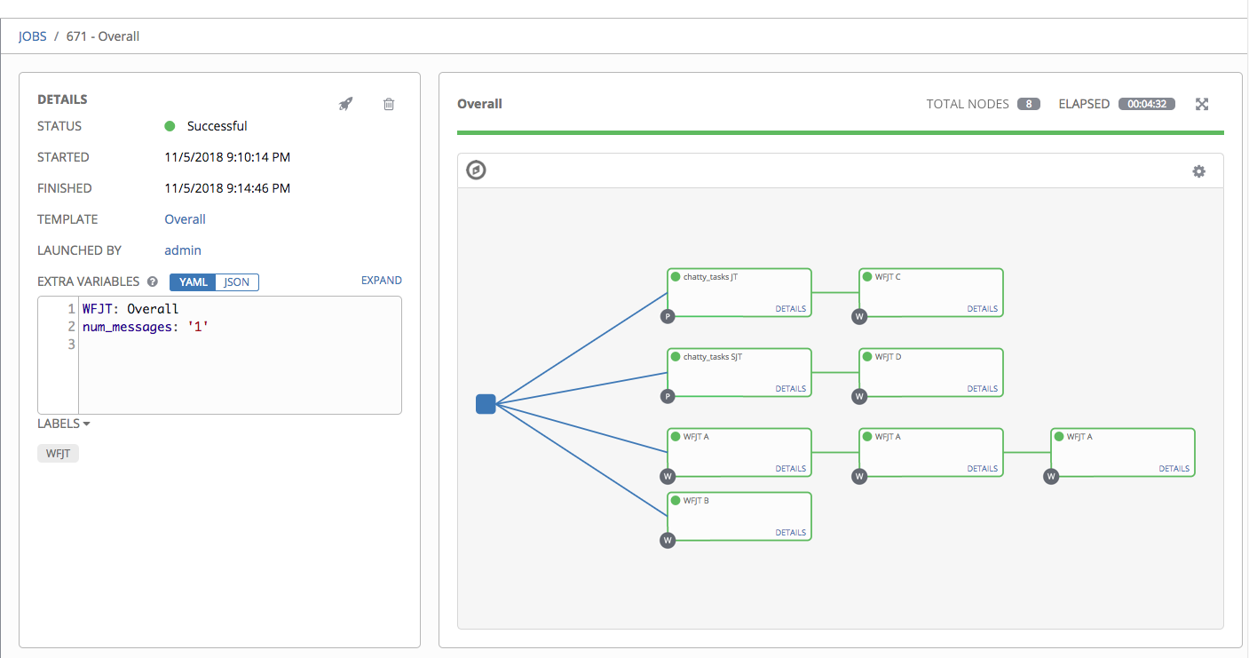Screen dimensions: 1249x658
Task: Click green status dot on WFJT C node
Action: point(867,276)
